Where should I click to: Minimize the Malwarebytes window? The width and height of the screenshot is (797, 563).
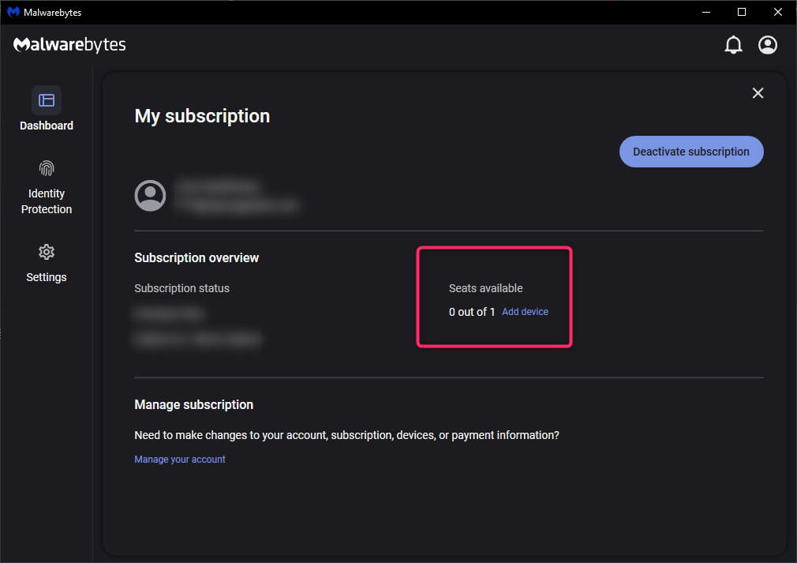[706, 12]
